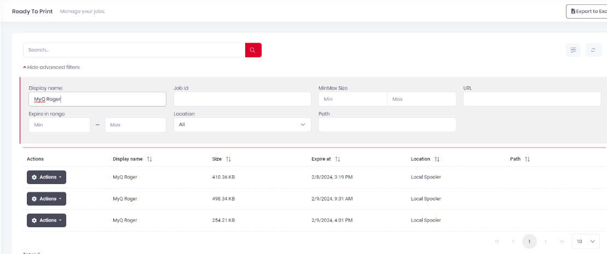
Task: Open Actions menu for 410.36 KB job
Action: click(x=47, y=177)
